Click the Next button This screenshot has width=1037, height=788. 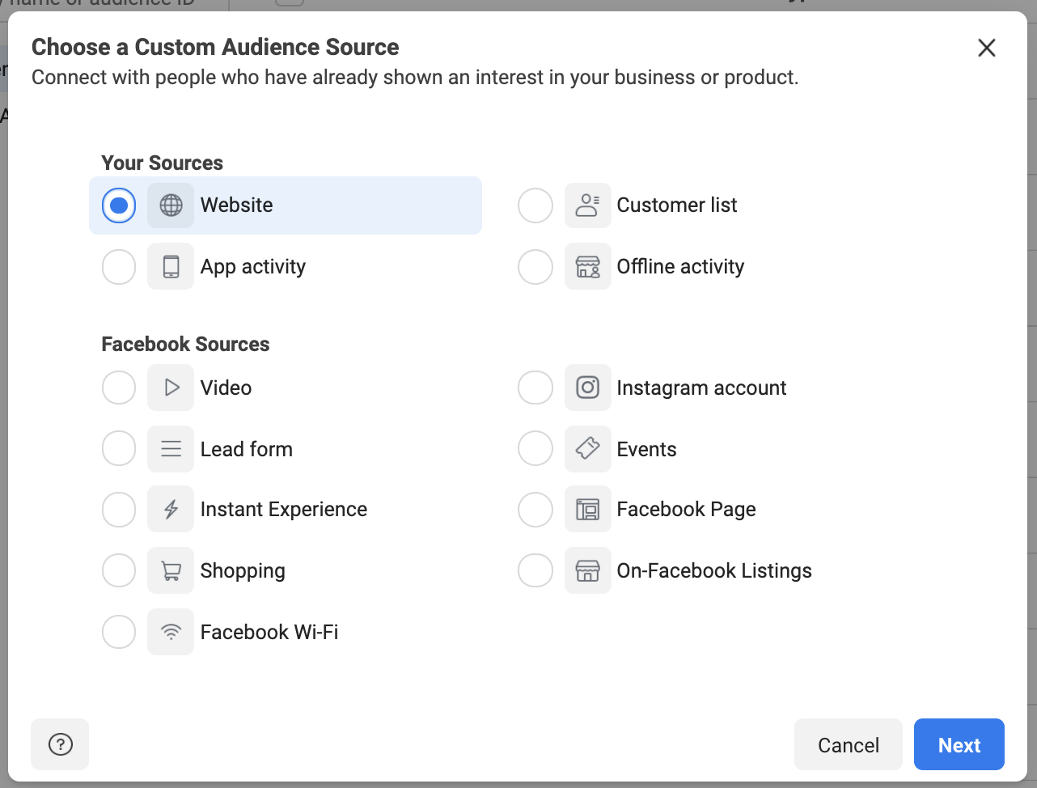coord(959,744)
